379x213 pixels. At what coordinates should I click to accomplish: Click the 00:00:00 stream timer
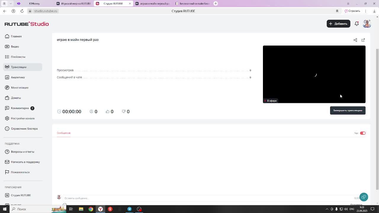coord(69,112)
